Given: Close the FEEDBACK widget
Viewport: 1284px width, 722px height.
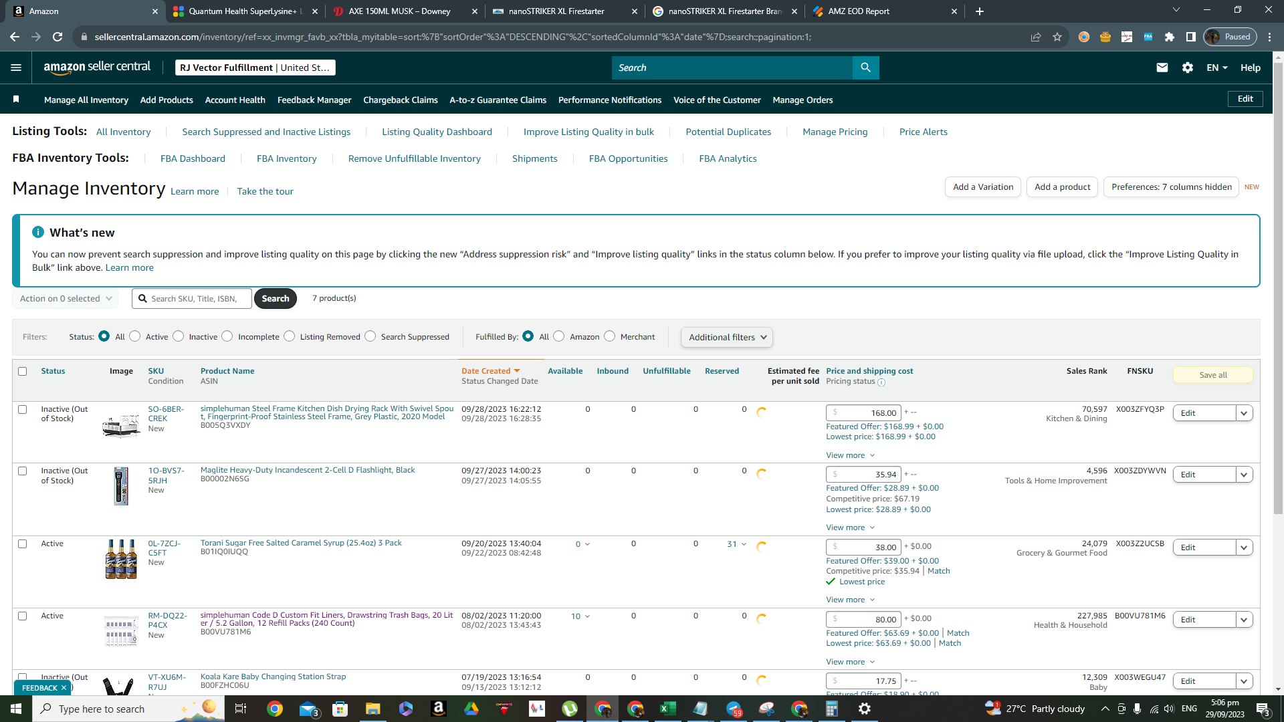Looking at the screenshot, I should 64,688.
